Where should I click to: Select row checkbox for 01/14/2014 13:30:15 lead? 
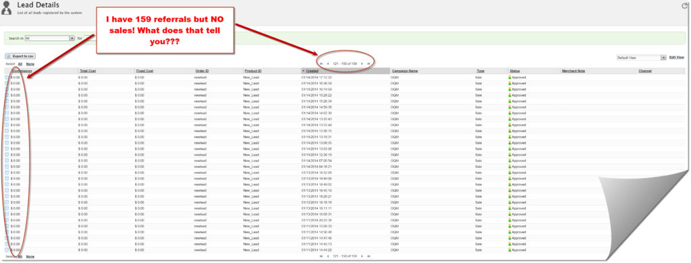(7, 131)
